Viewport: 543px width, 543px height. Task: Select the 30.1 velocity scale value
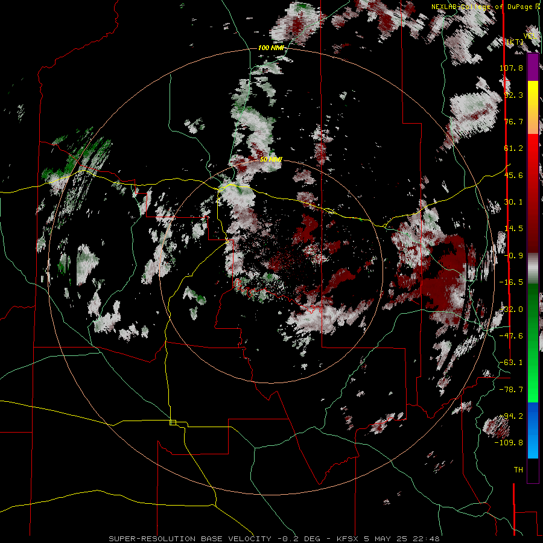[x=513, y=202]
